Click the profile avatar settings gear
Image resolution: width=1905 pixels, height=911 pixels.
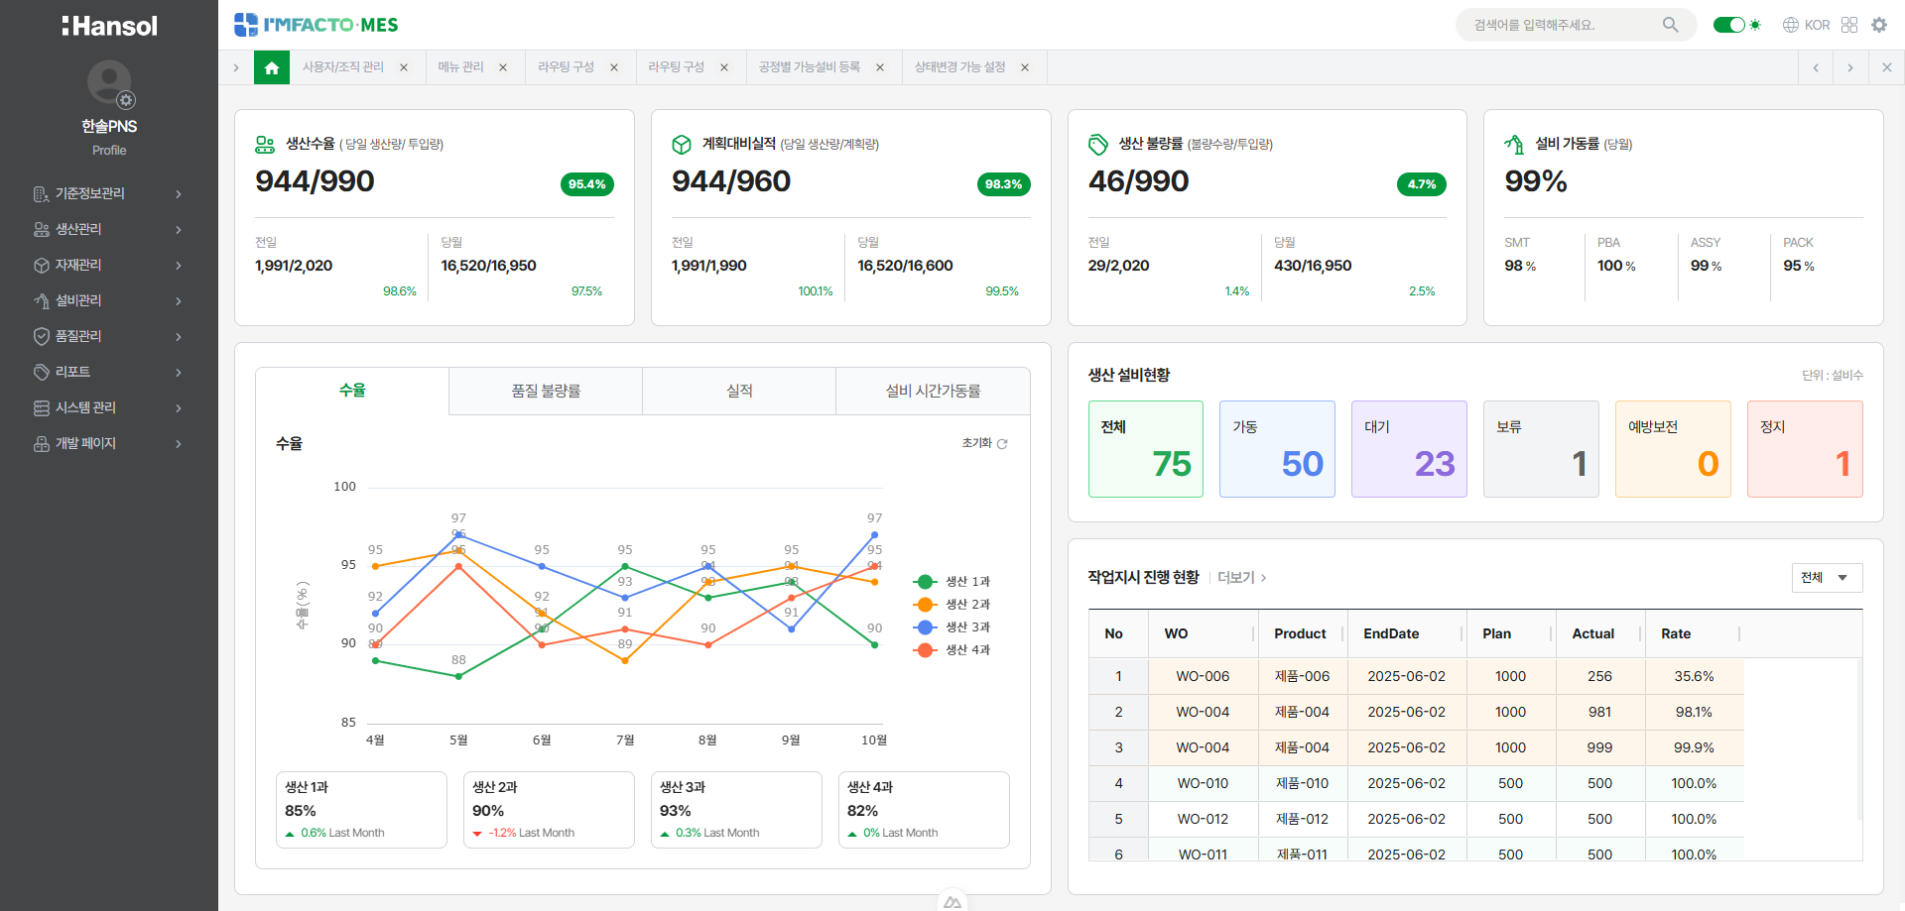coord(126,100)
